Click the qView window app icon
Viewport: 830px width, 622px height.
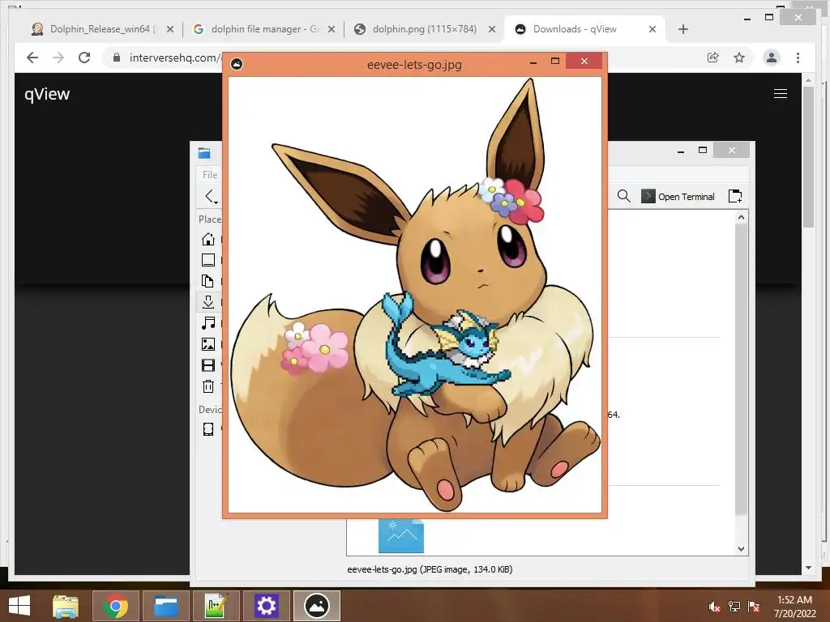click(237, 64)
